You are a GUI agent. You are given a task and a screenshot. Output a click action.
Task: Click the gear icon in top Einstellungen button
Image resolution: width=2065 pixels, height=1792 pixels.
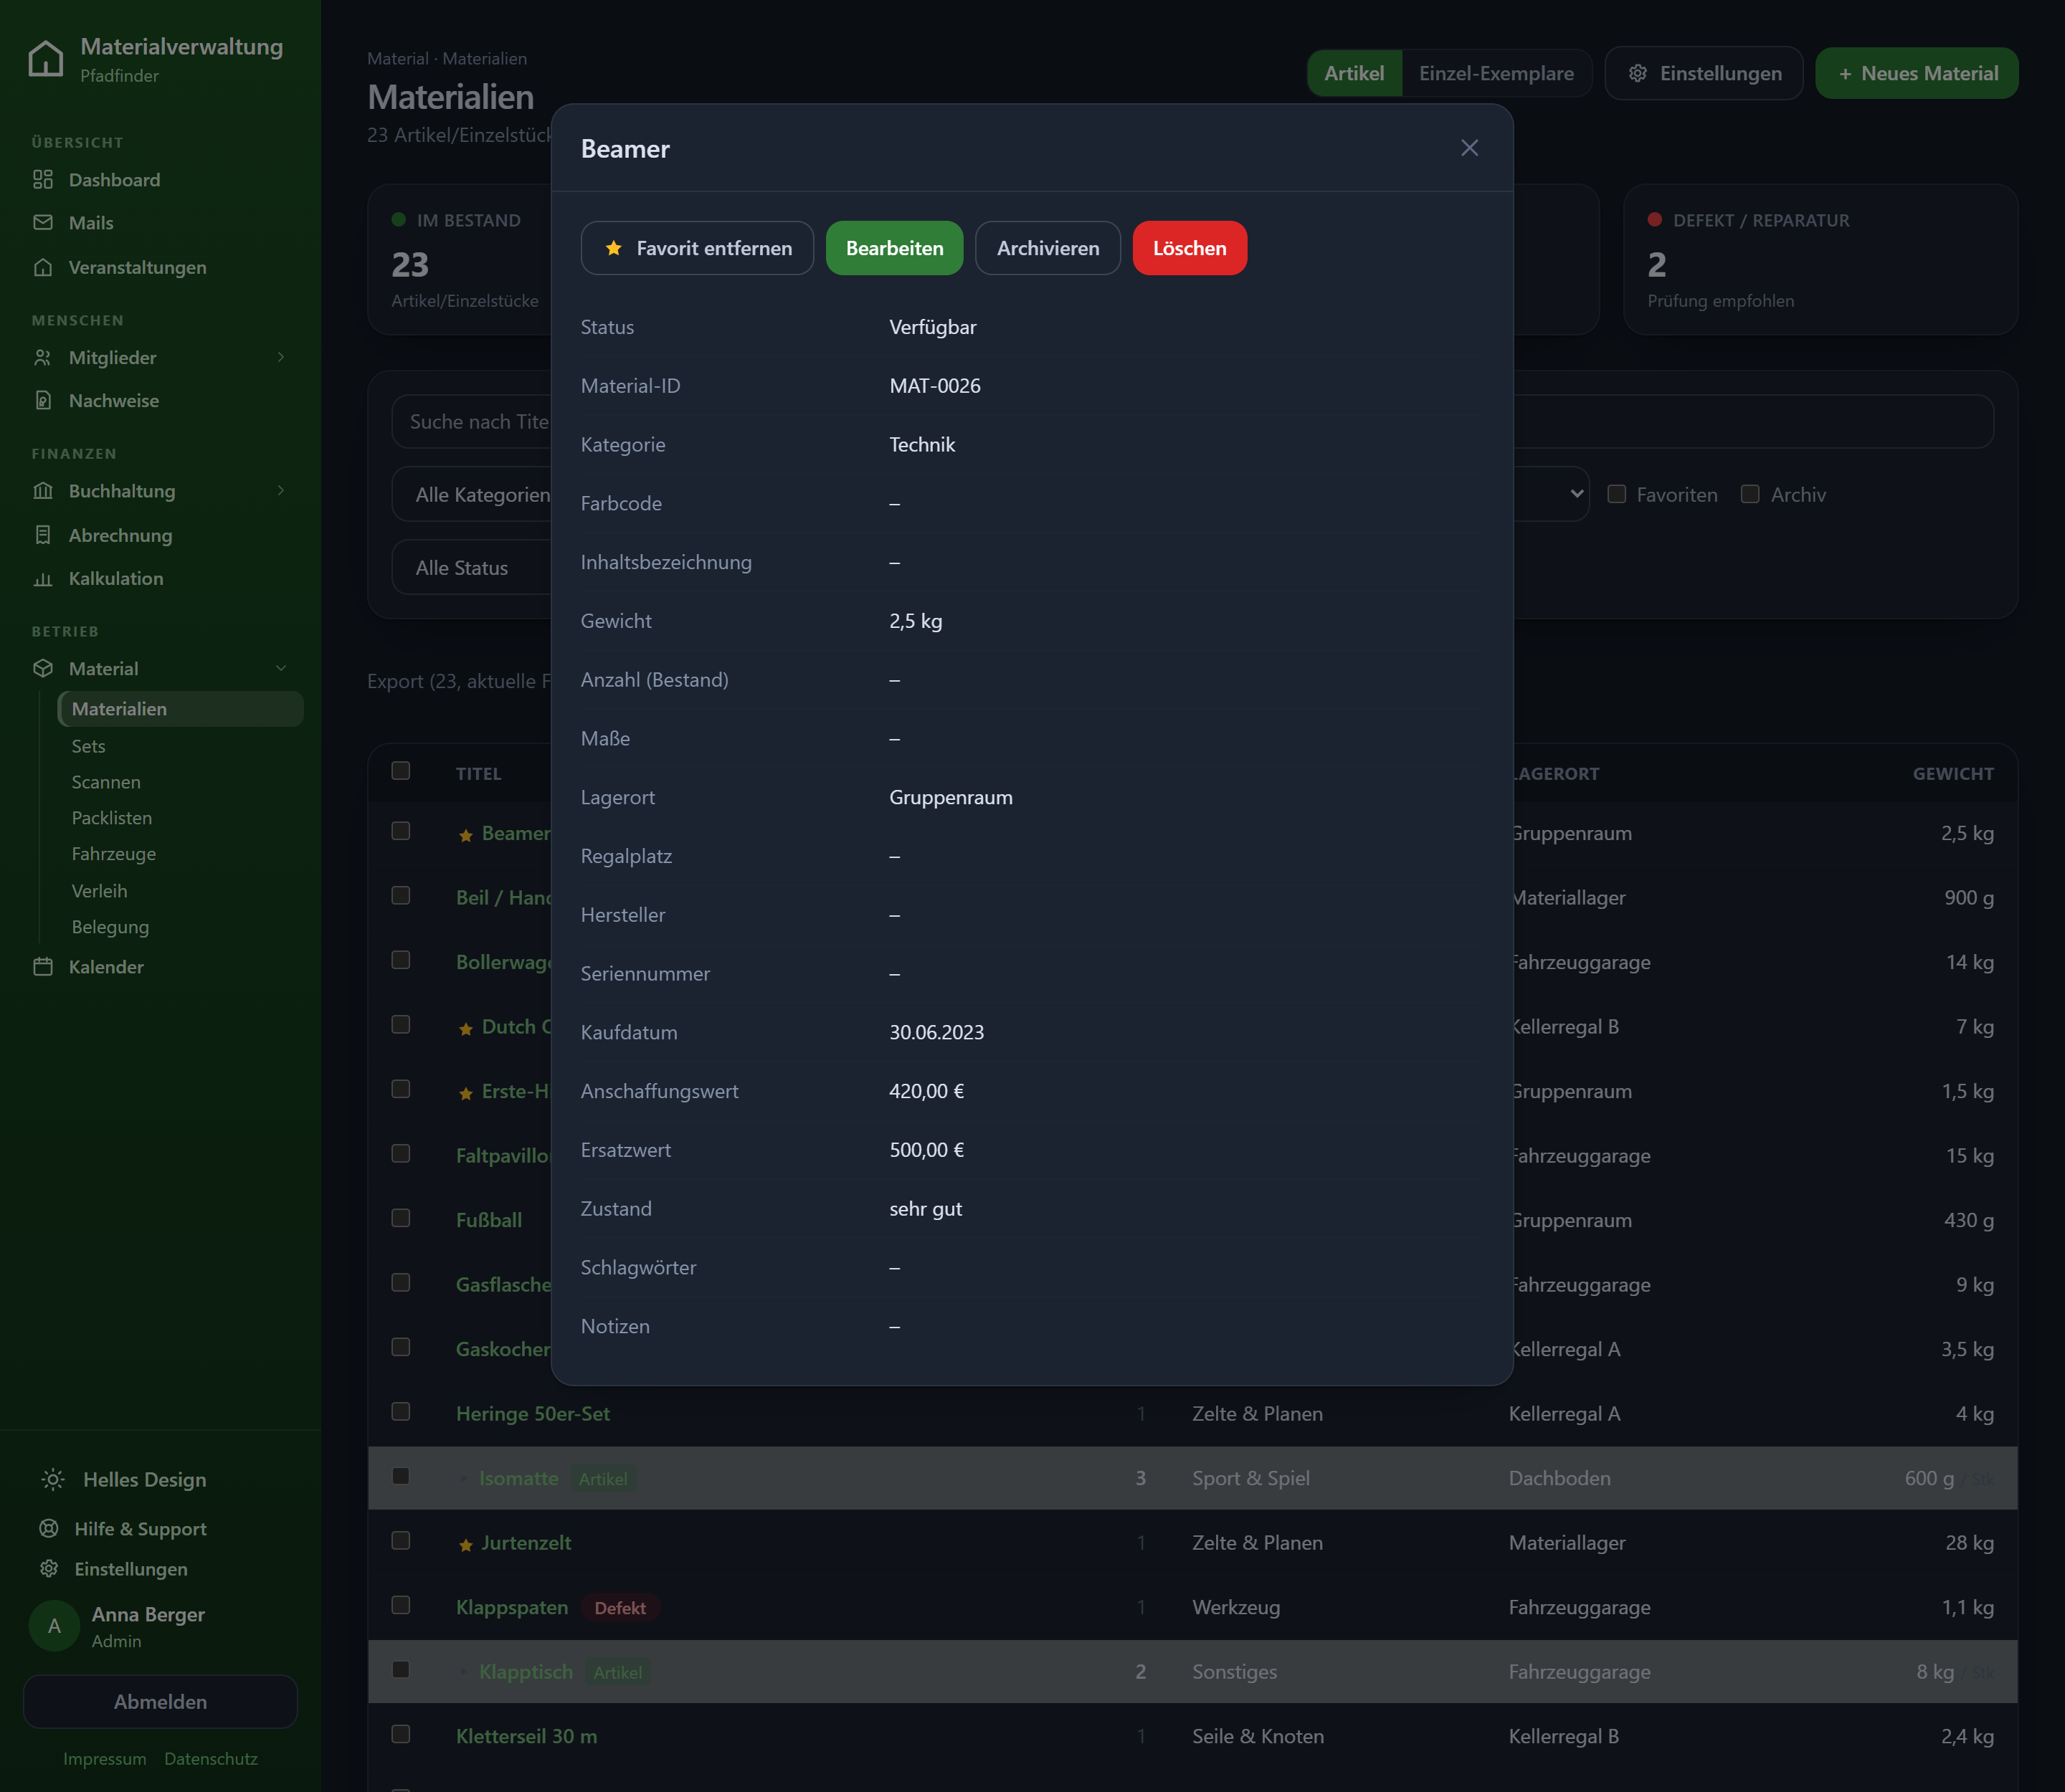point(1638,73)
